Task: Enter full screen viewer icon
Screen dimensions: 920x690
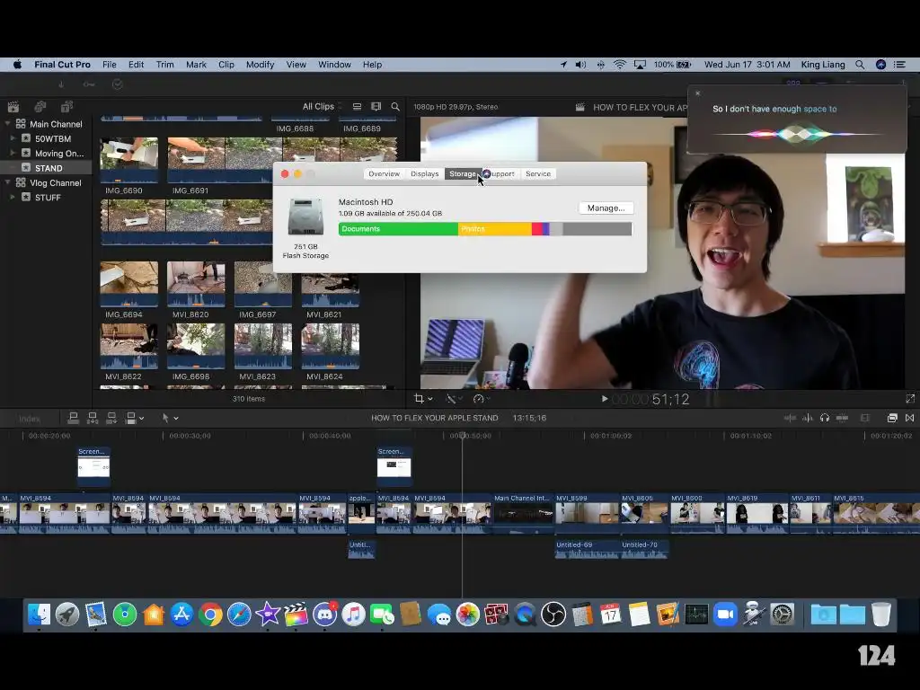Action: [x=910, y=399]
